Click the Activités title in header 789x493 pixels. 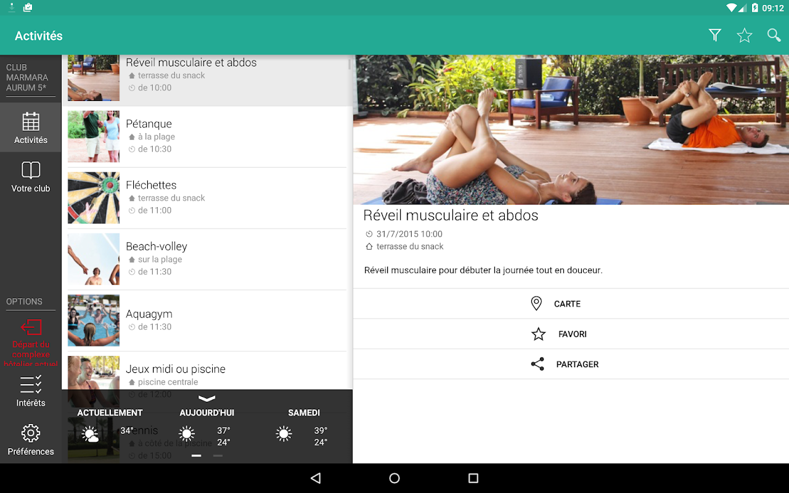pos(39,36)
